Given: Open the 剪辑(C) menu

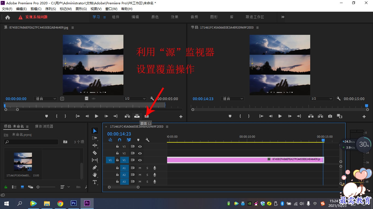Looking at the screenshot, I should [36, 9].
